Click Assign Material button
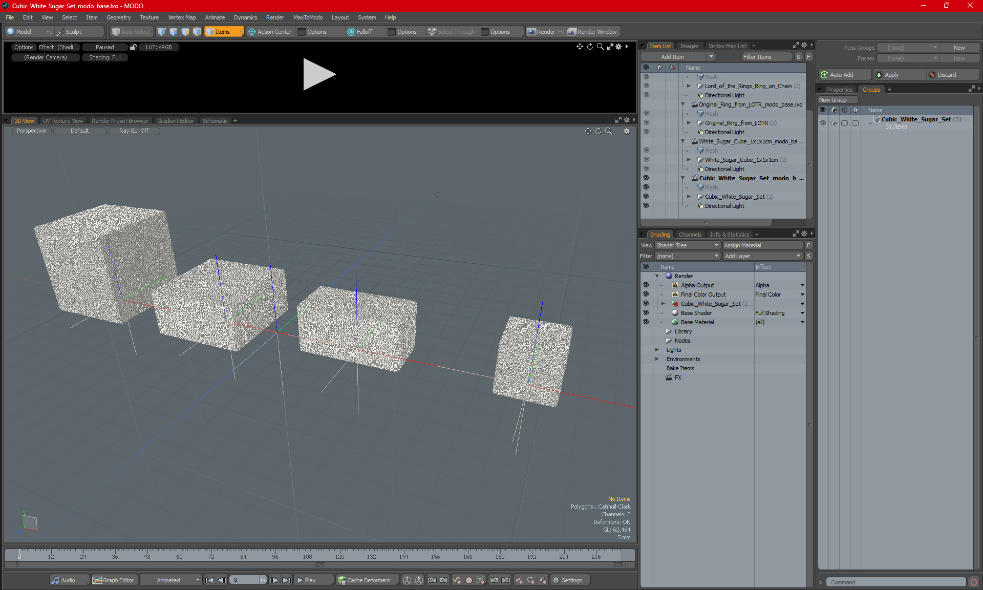Viewport: 983px width, 590px height. (762, 245)
